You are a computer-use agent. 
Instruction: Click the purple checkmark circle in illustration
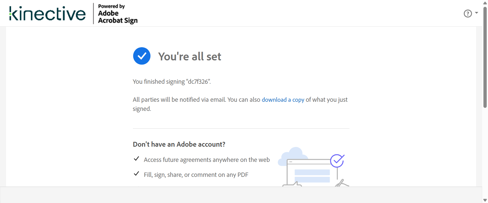[x=337, y=161]
